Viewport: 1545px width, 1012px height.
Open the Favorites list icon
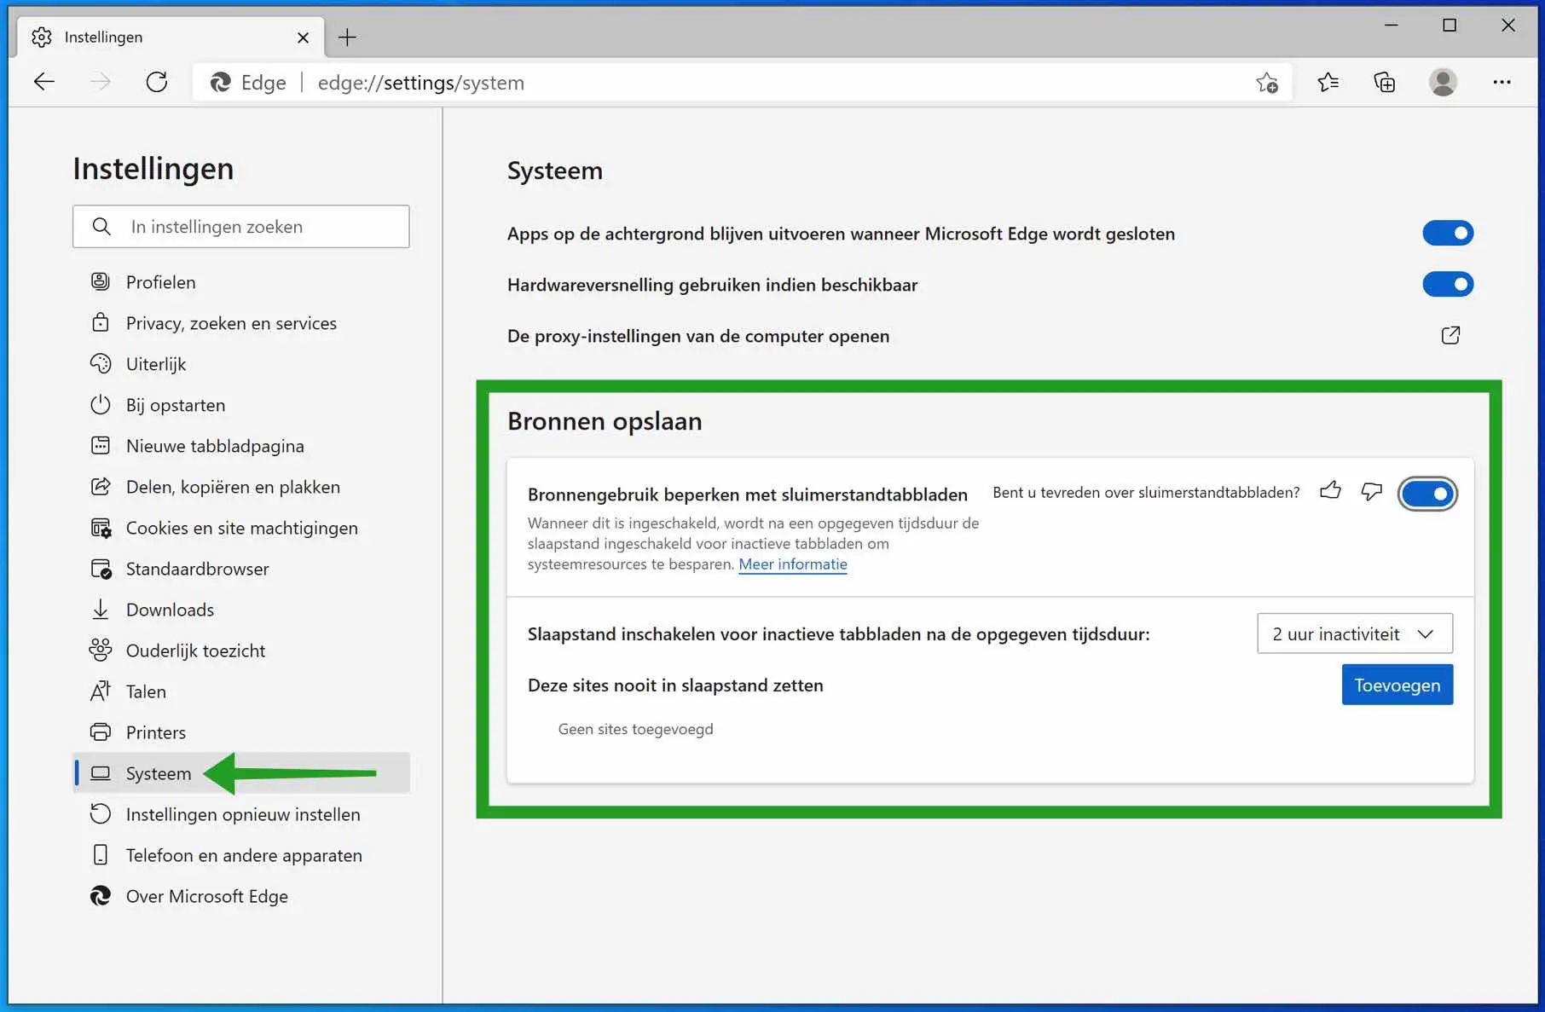[1328, 82]
